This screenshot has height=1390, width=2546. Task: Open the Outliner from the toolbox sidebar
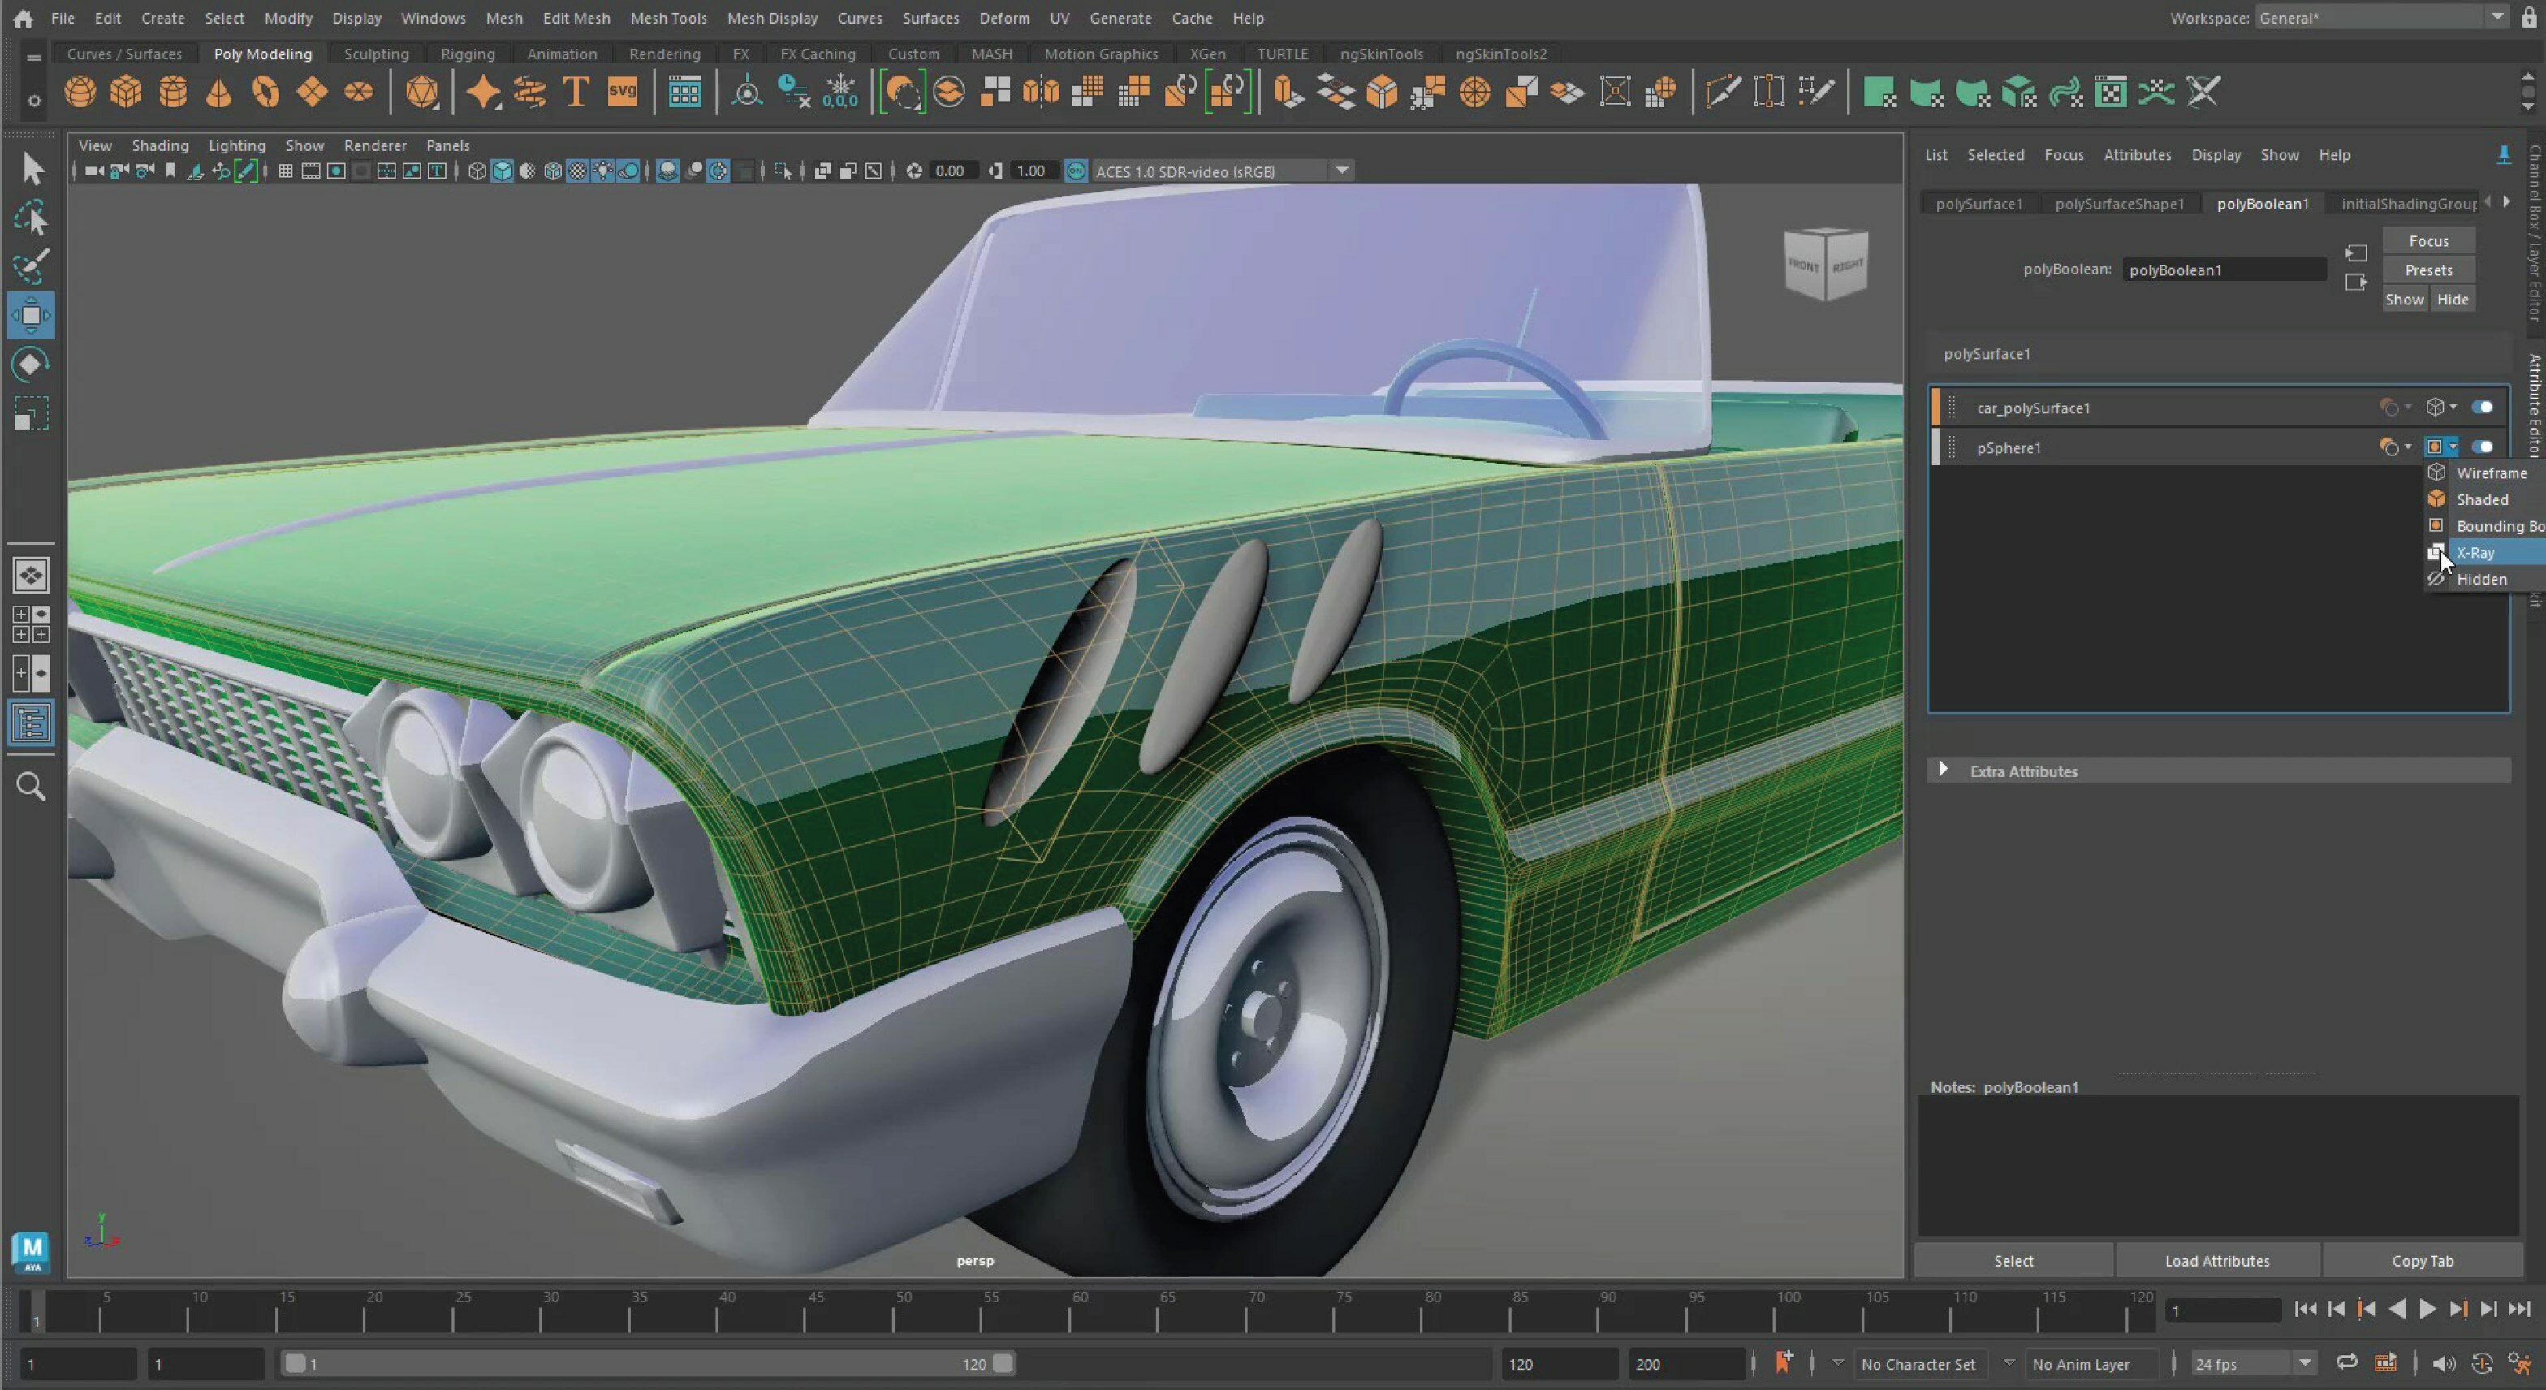(31, 723)
